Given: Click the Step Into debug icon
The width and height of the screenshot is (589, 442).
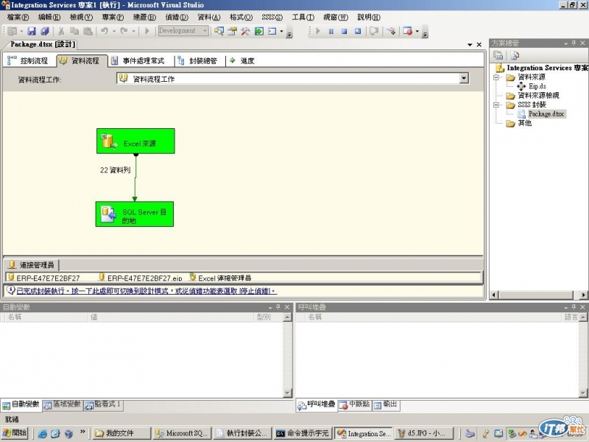Looking at the screenshot, I should (x=391, y=31).
